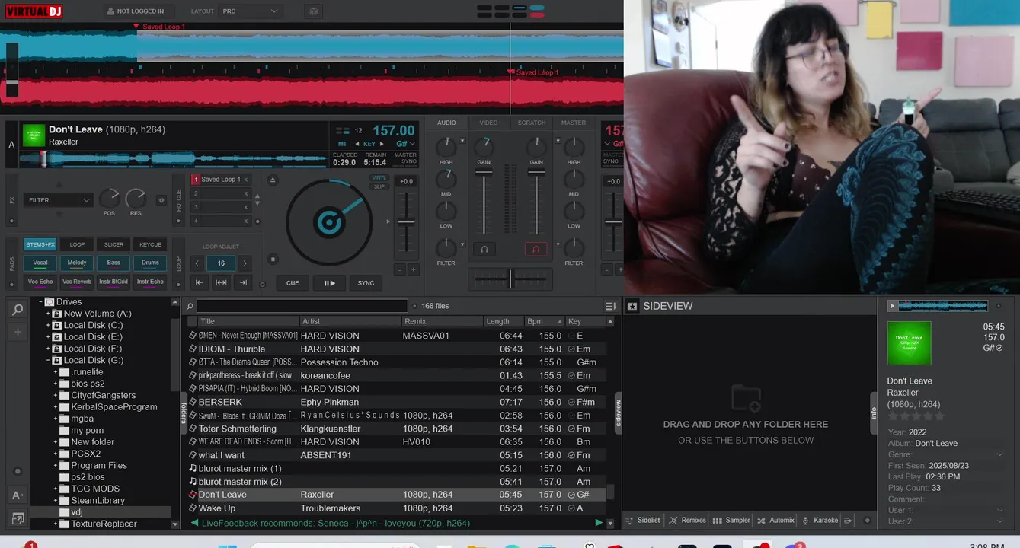The width and height of the screenshot is (1020, 548).
Task: Click the NOT LOGGED IN button
Action: (x=139, y=11)
